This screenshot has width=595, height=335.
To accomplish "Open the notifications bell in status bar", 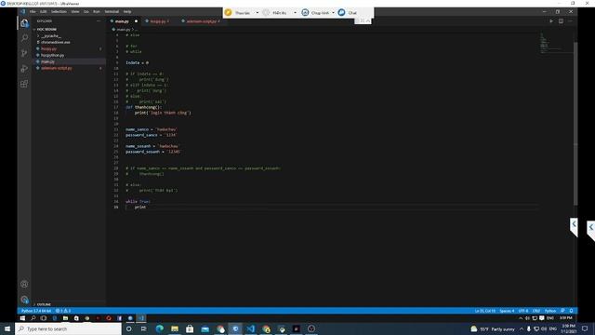I will 571,311.
